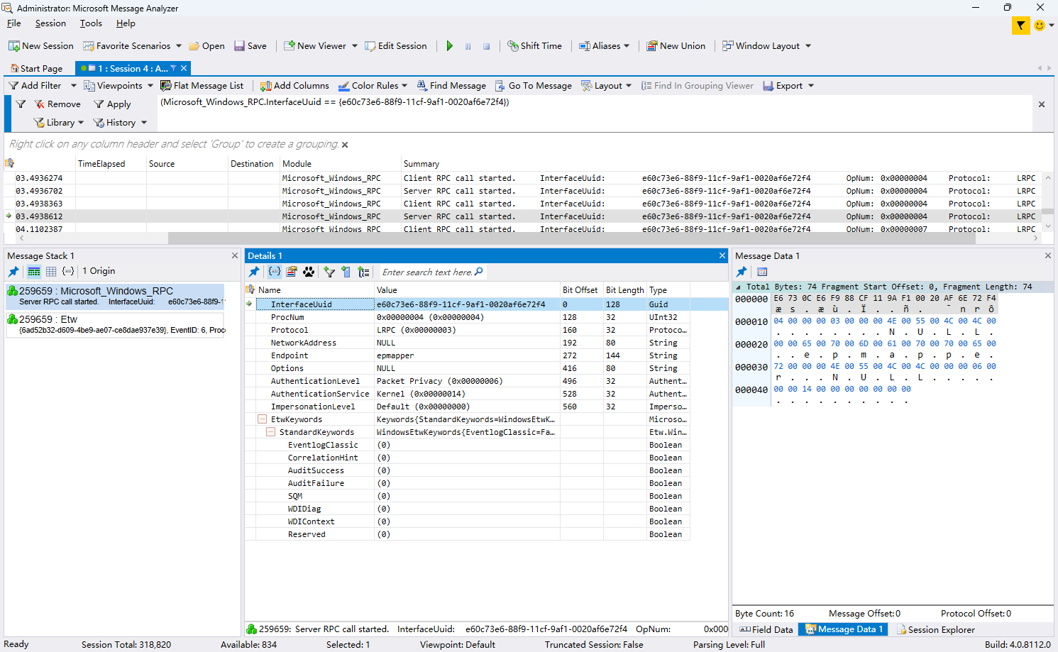This screenshot has width=1058, height=652.
Task: Open the Add Filter dropdown arrow
Action: [73, 86]
